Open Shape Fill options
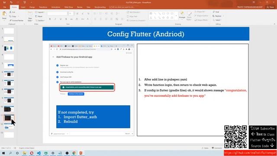This screenshot has width=277, height=156. (200, 12)
